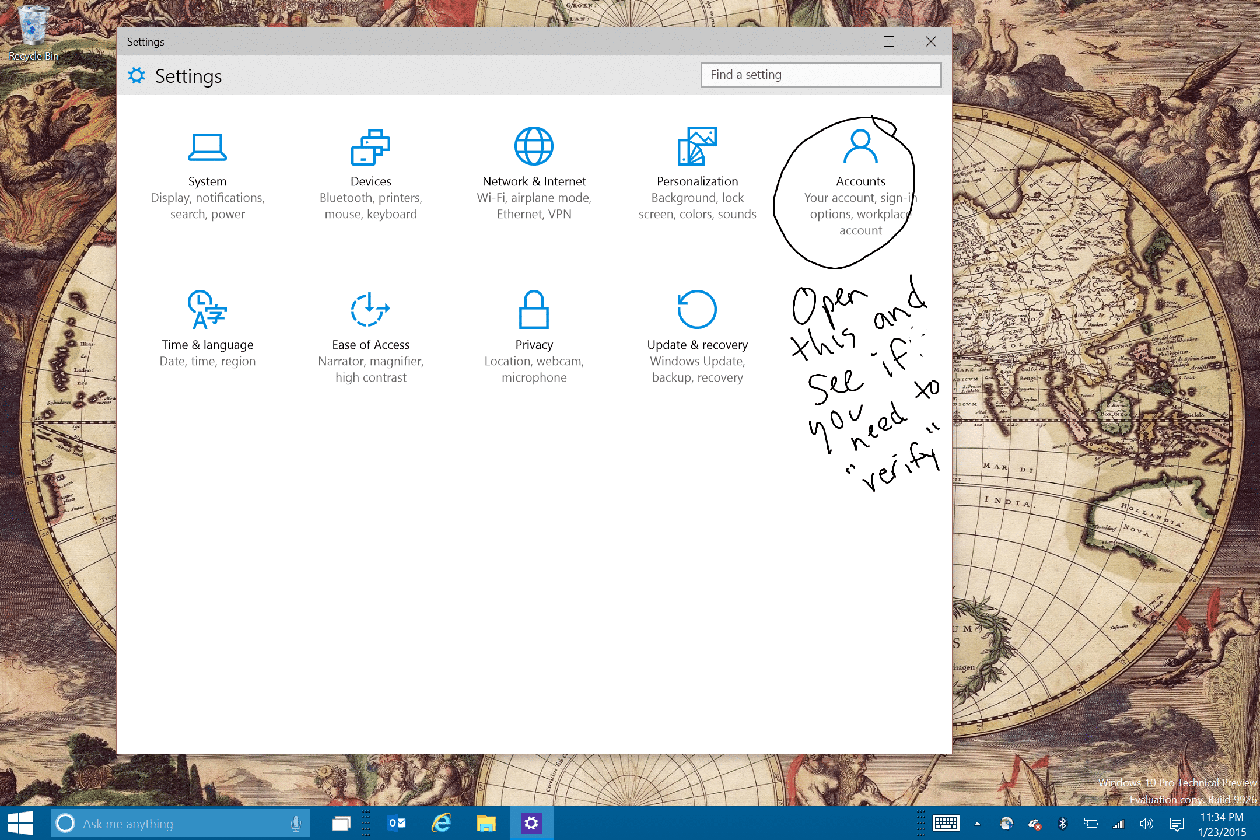Viewport: 1260px width, 840px height.
Task: Click the Update & recovery title text
Action: click(x=697, y=345)
